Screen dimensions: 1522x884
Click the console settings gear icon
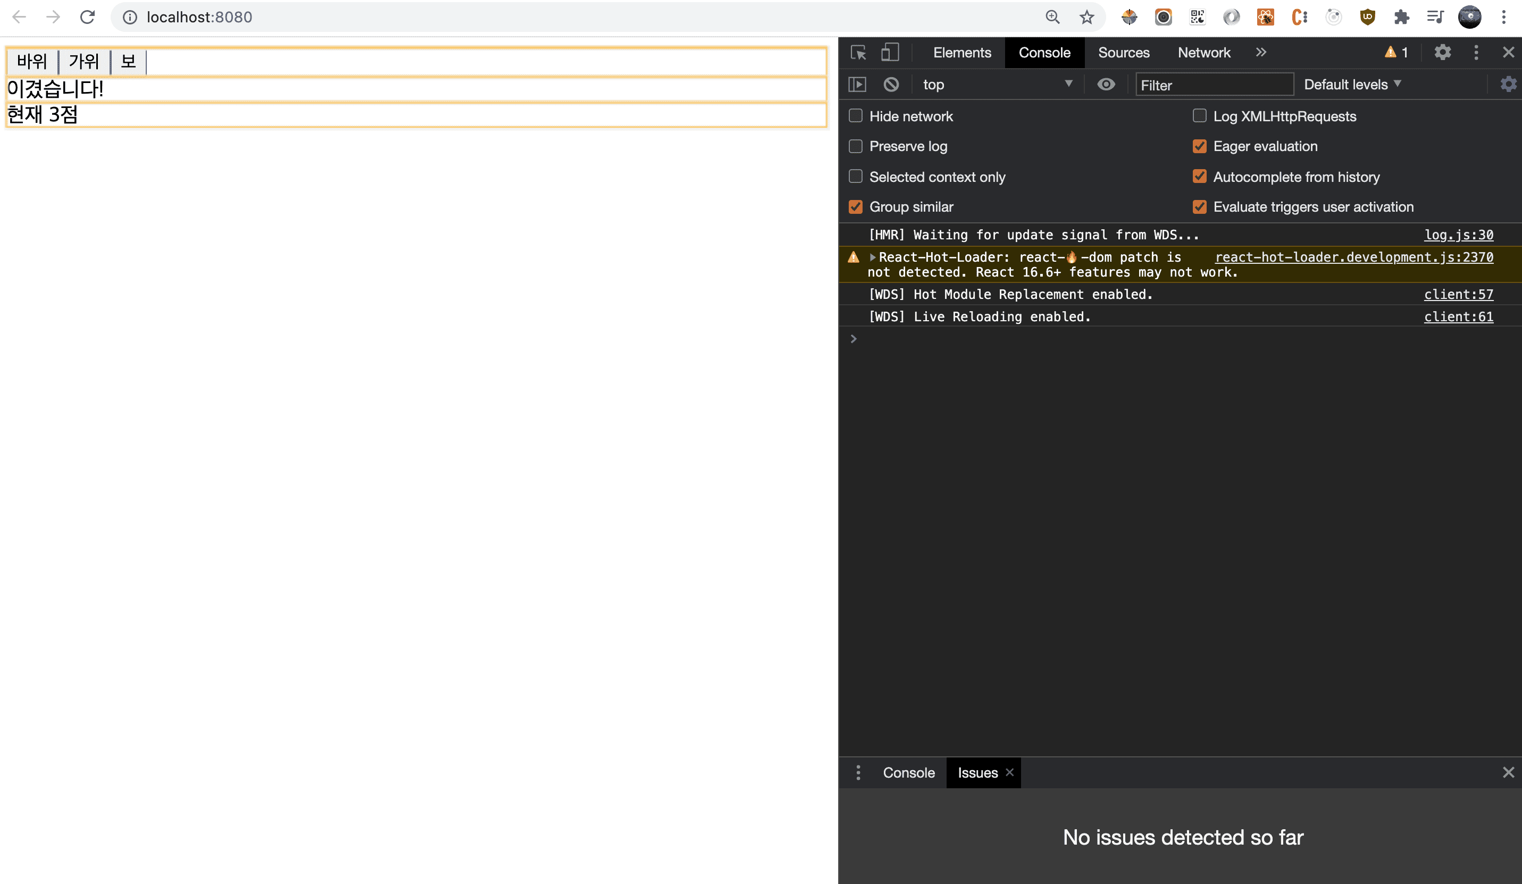click(1508, 85)
